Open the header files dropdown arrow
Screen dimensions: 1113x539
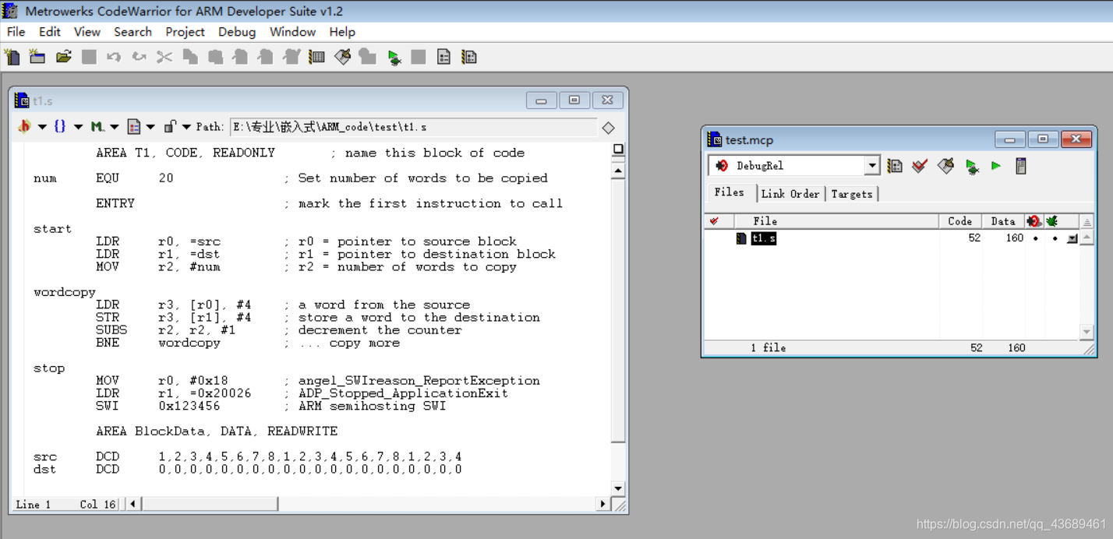pos(42,127)
